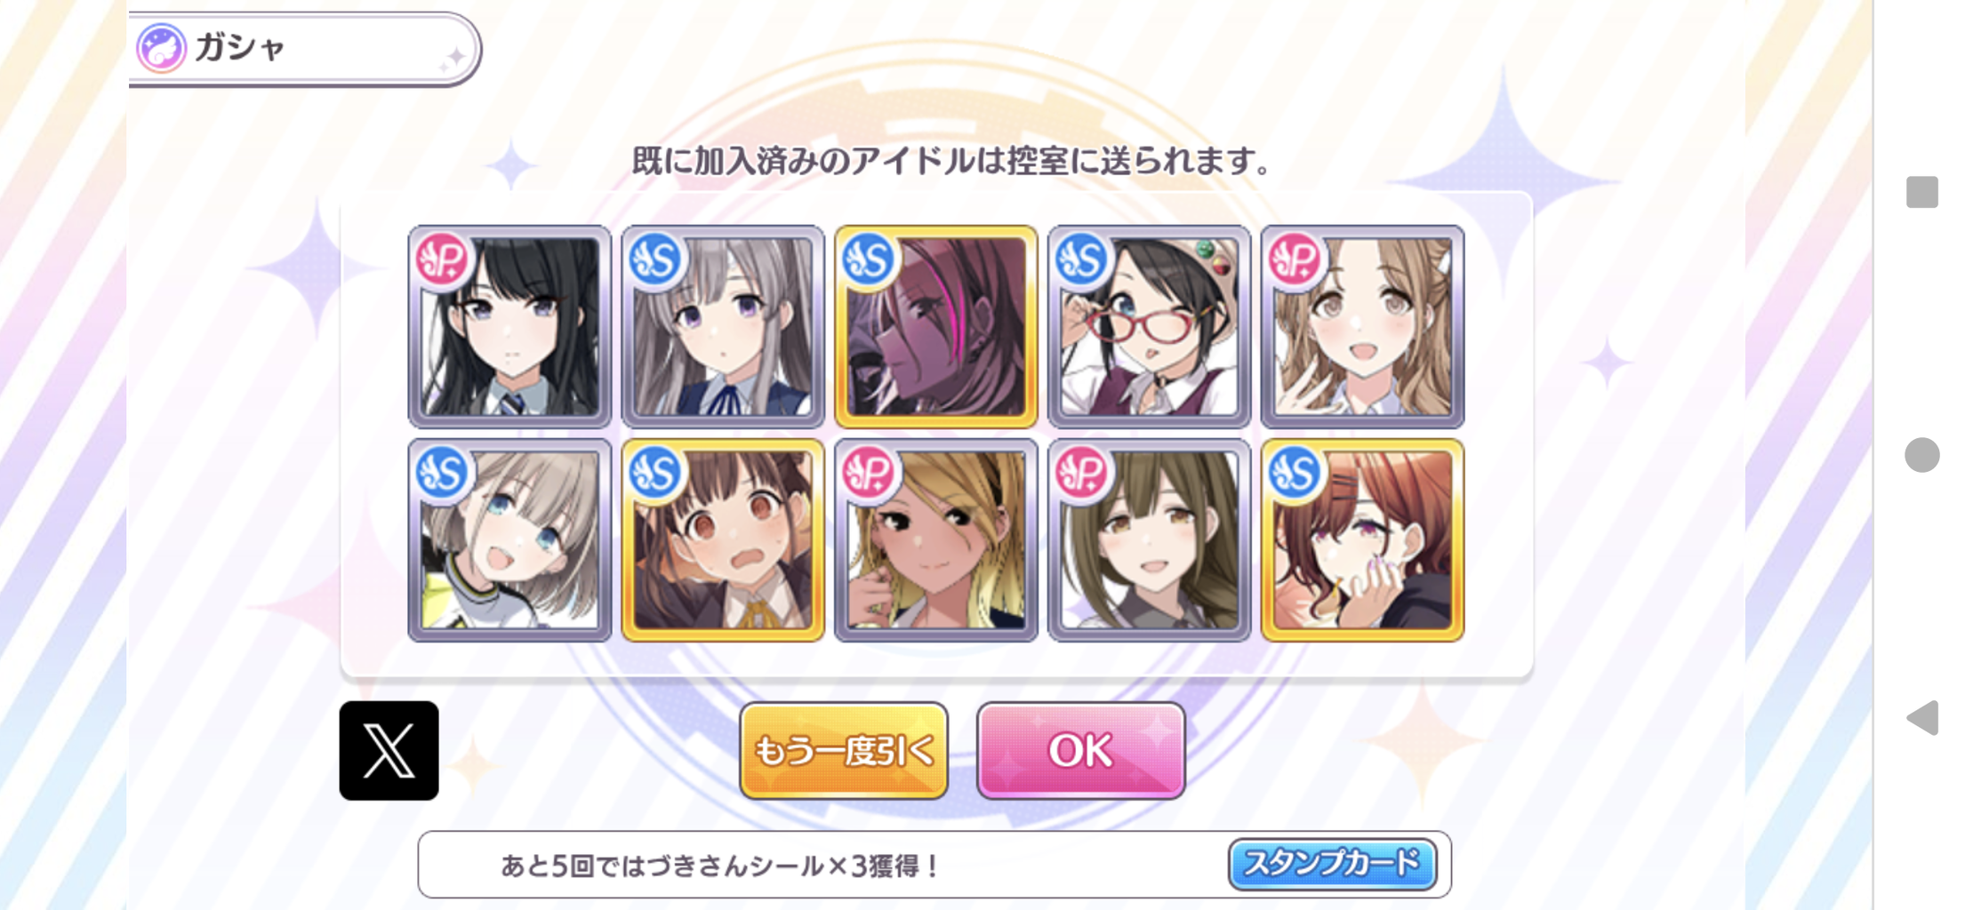Image resolution: width=1973 pixels, height=910 pixels.
Task: Select the light brown wavy hair idol card
Action: coord(1362,326)
